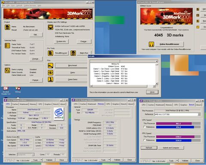
Task: Click the Tools dropdown arrow in the Memory-tab window
Action: pos(109,160)
